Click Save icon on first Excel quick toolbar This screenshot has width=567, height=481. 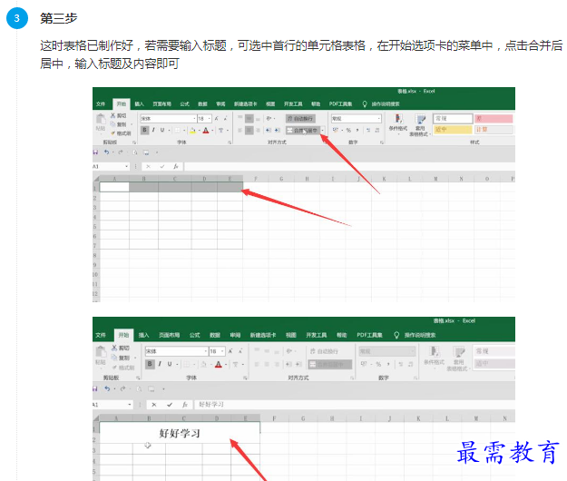pyautogui.click(x=95, y=152)
